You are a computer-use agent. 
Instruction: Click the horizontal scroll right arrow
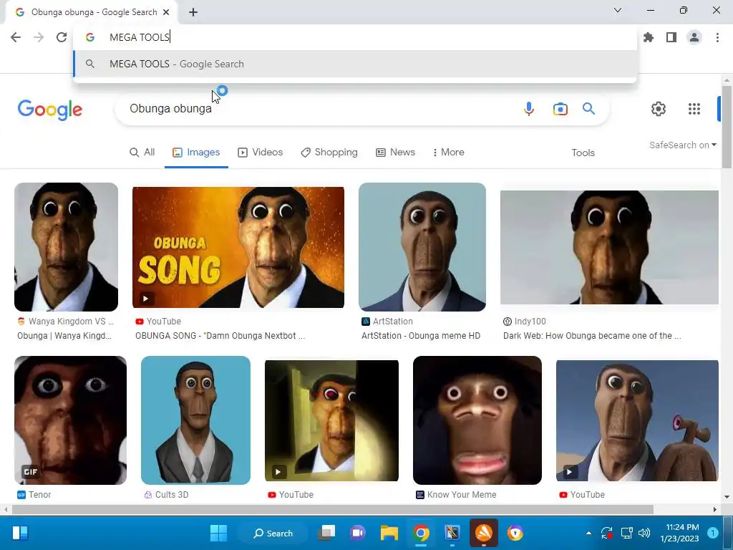click(x=715, y=509)
